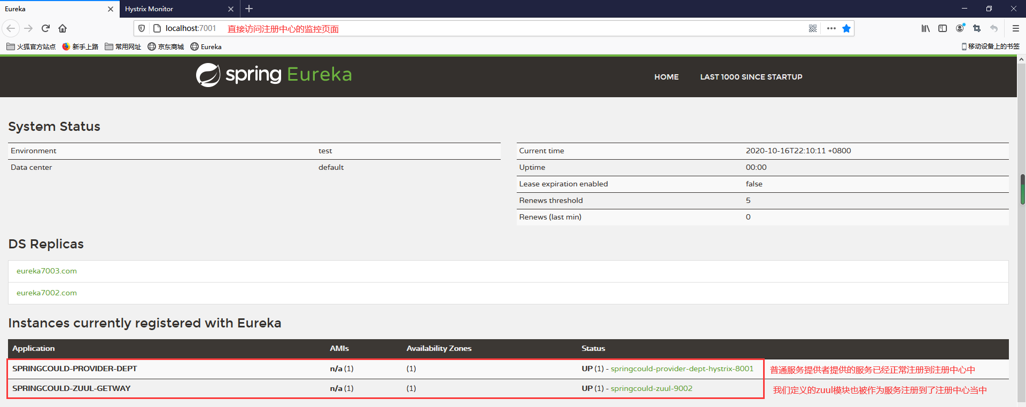This screenshot has width=1026, height=407.
Task: Close the Eureka tab
Action: (111, 9)
